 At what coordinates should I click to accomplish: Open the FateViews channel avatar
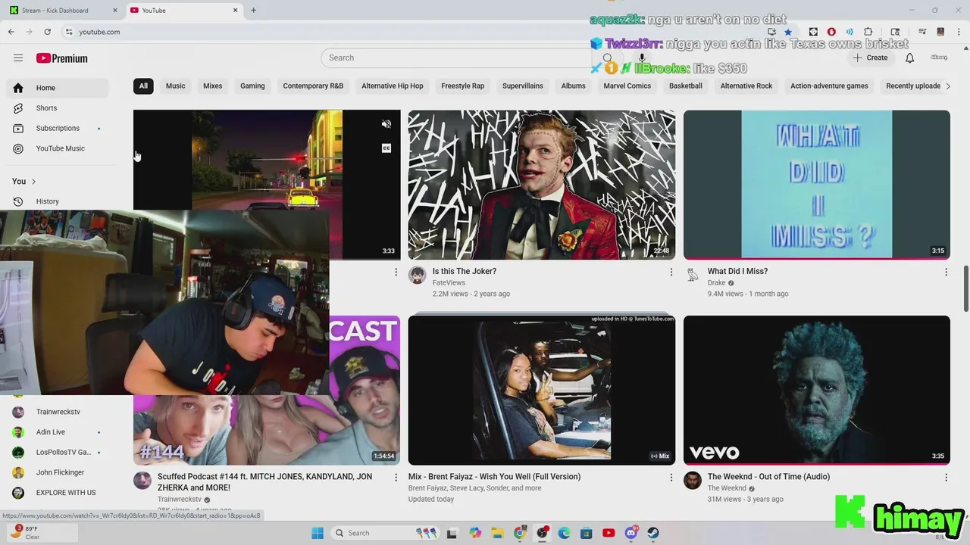(x=418, y=275)
